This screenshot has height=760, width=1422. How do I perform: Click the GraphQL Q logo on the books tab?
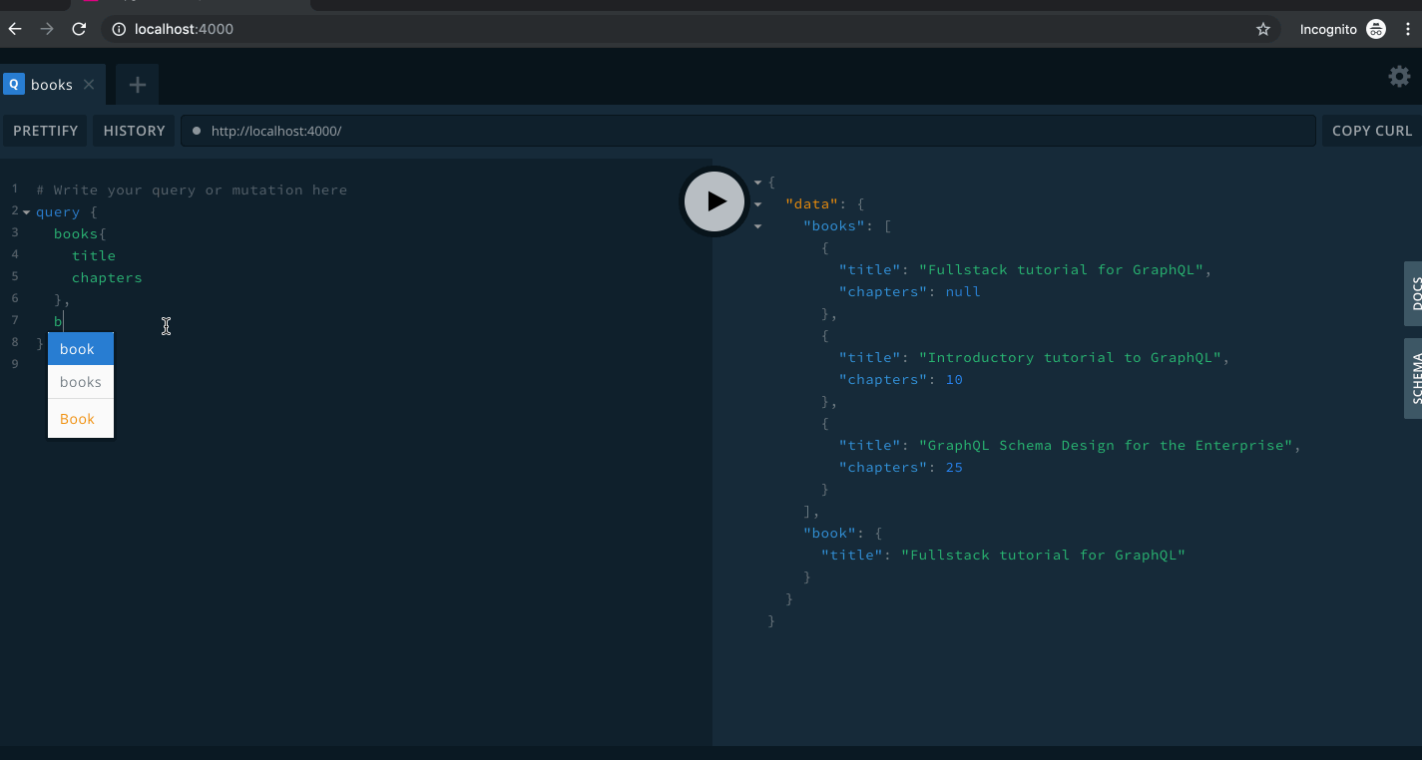pyautogui.click(x=13, y=84)
